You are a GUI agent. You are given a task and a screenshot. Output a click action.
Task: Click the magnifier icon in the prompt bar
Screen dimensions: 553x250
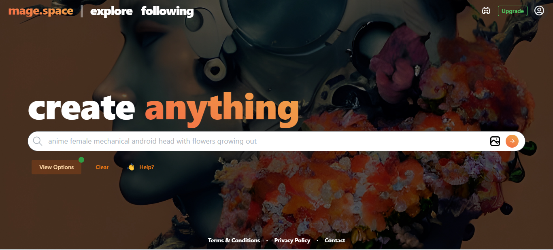38,141
